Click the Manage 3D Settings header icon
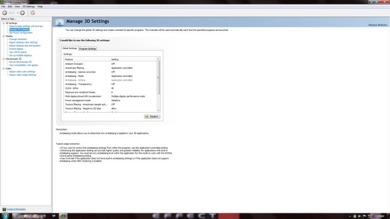 pos(59,22)
